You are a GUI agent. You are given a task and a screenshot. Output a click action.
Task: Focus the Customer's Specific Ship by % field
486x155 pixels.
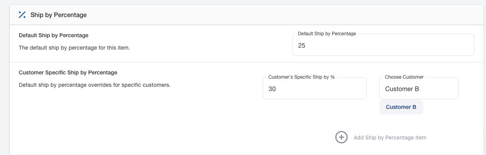(314, 89)
